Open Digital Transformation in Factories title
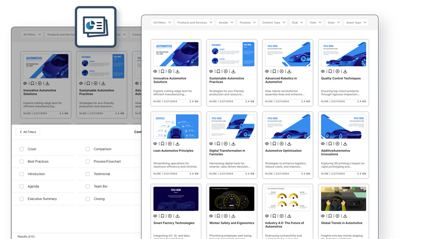 click(227, 153)
